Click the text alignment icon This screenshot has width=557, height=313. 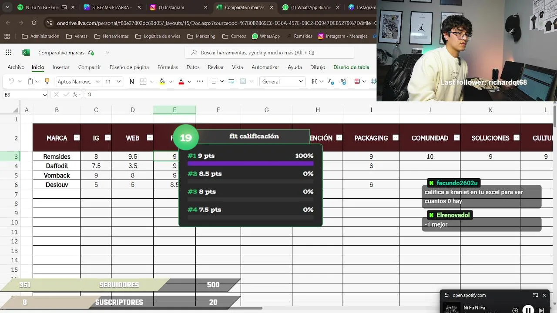[214, 81]
